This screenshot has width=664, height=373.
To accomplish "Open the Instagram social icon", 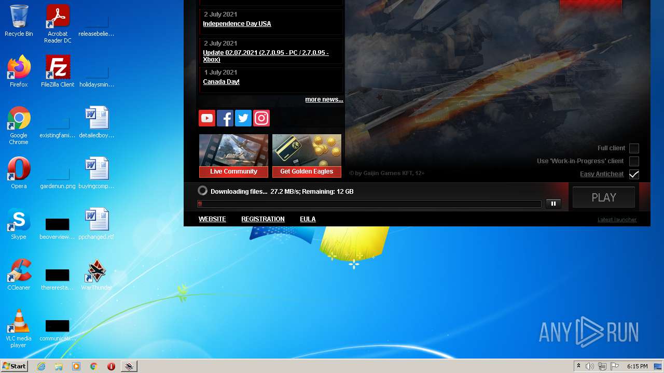I will tap(261, 118).
